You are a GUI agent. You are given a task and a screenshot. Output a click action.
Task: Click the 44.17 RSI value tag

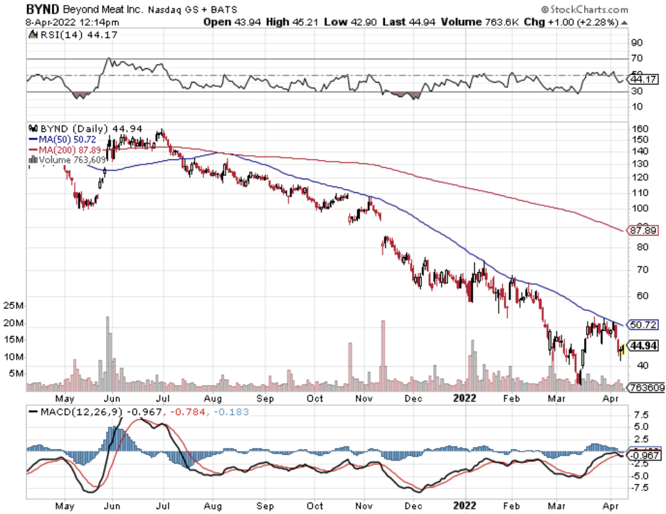click(x=643, y=80)
